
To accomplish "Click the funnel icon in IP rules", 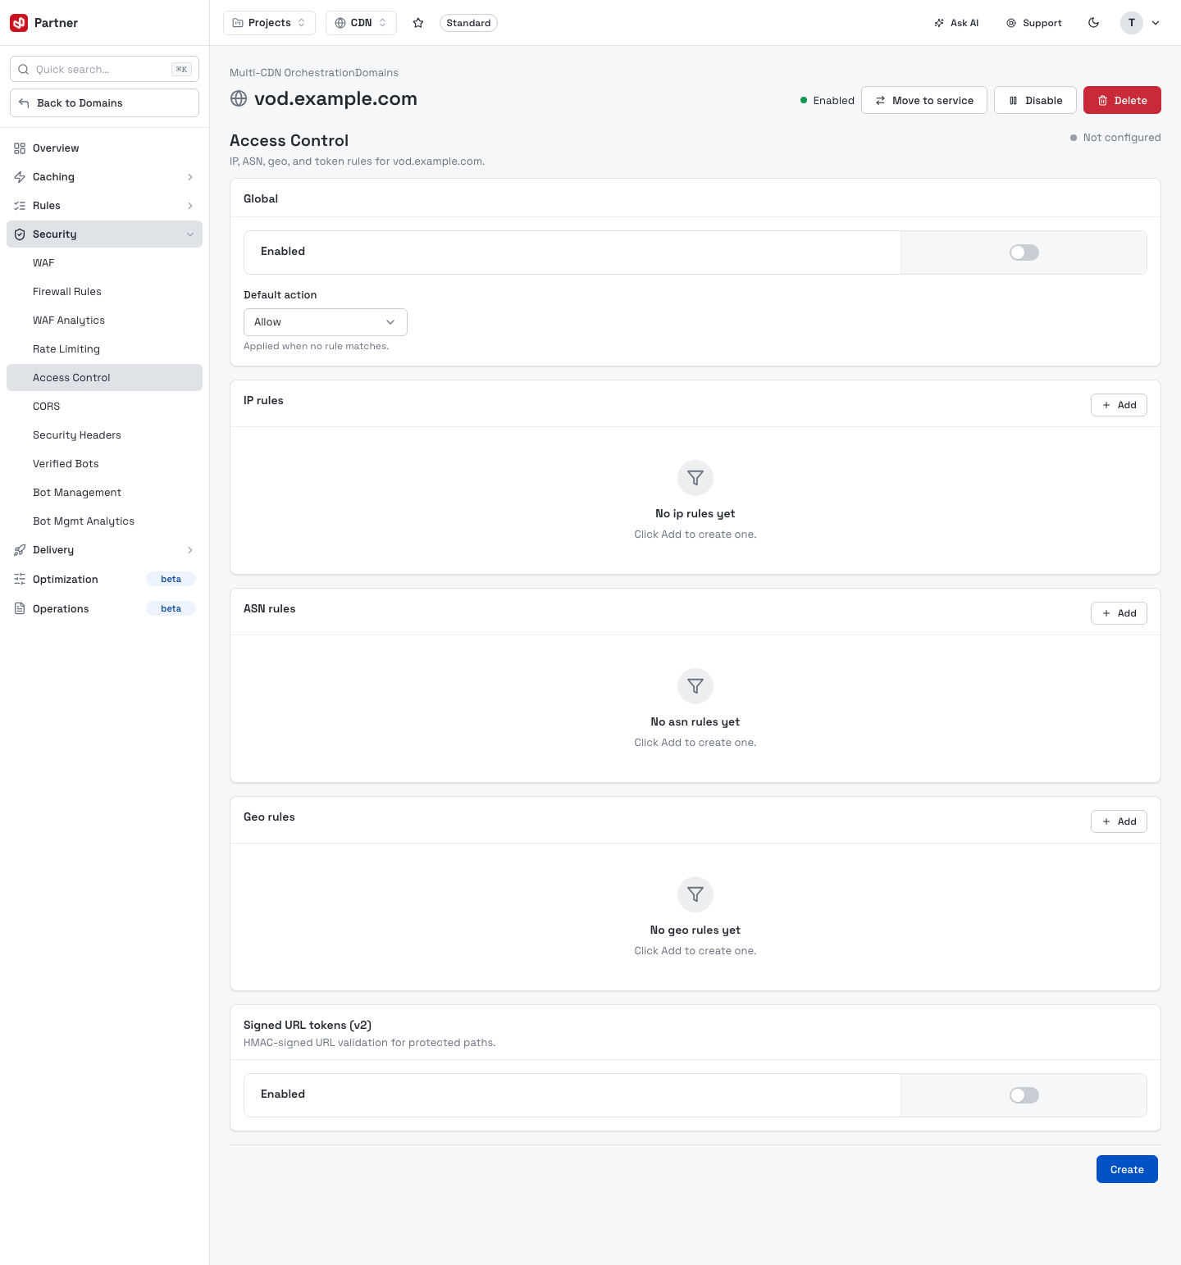I will point(695,478).
